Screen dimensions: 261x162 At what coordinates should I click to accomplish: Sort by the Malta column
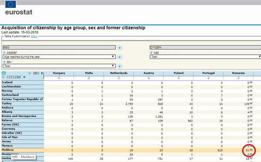pyautogui.click(x=89, y=78)
